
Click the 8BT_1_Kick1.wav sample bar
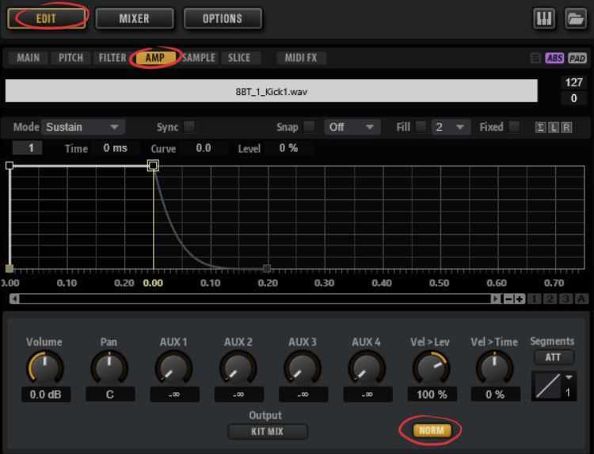(x=271, y=91)
